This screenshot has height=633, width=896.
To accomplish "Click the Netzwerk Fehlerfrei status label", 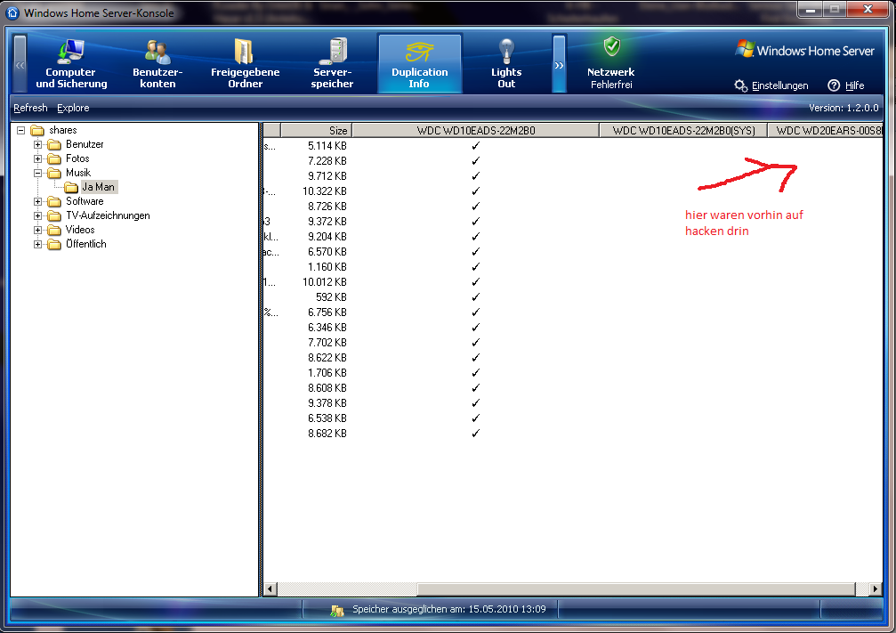I will click(611, 78).
